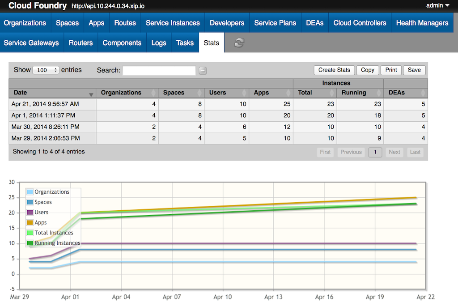This screenshot has width=458, height=302.
Task: Click the Apps legend color swatch
Action: tap(30, 222)
